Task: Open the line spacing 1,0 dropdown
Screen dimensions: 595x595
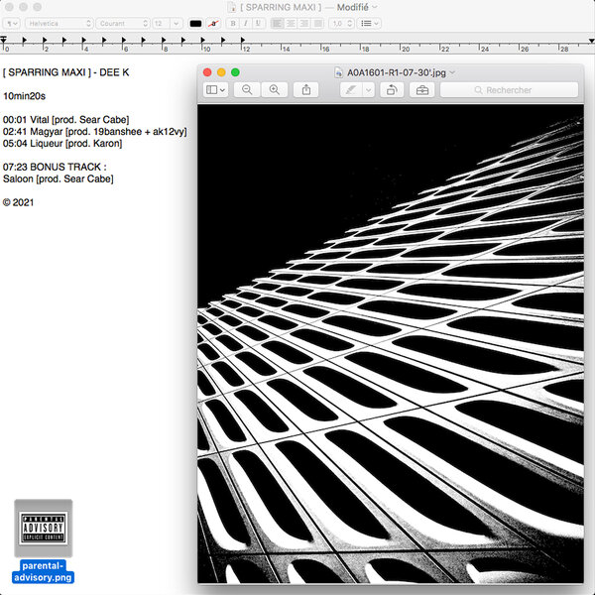Action: (x=341, y=23)
